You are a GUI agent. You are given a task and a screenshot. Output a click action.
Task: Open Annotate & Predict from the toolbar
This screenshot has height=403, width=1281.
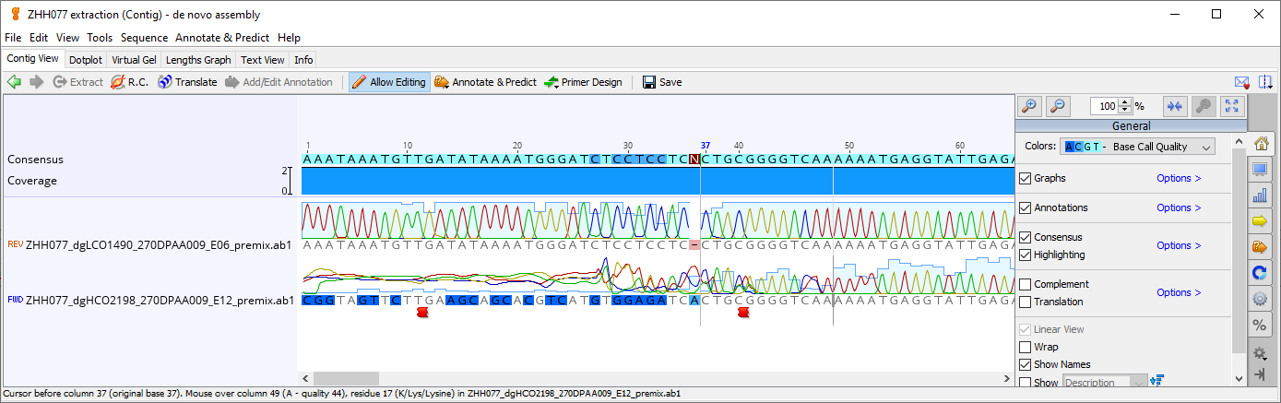(x=485, y=82)
